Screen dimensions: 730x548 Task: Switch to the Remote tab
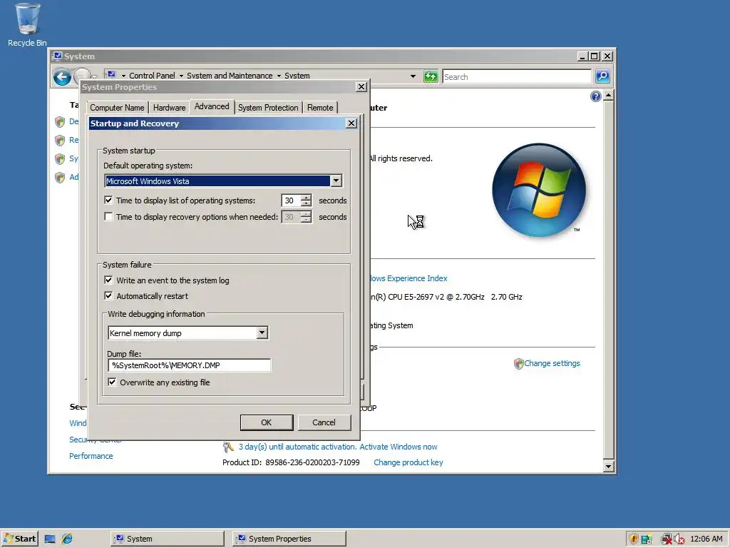coord(320,108)
